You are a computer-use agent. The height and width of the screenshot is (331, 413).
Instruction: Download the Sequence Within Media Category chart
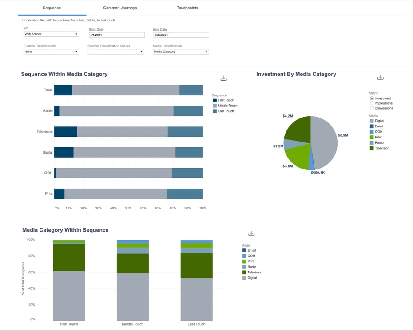224,79
